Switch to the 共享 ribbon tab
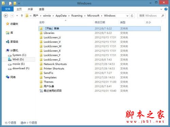Viewport: 170px width, 127px height. (x=30, y=9)
